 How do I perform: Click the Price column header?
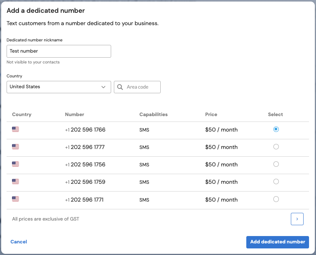point(211,115)
